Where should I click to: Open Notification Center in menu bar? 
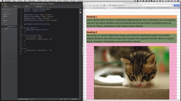pos(178,1)
